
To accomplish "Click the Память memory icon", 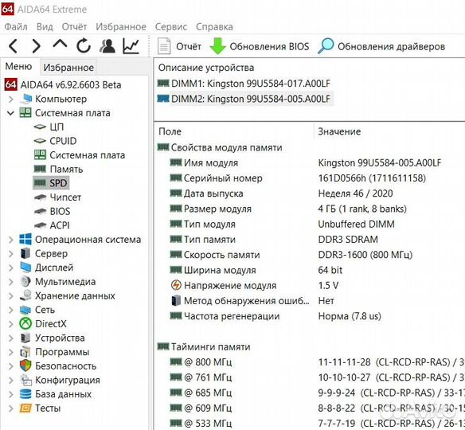I will click(x=40, y=169).
